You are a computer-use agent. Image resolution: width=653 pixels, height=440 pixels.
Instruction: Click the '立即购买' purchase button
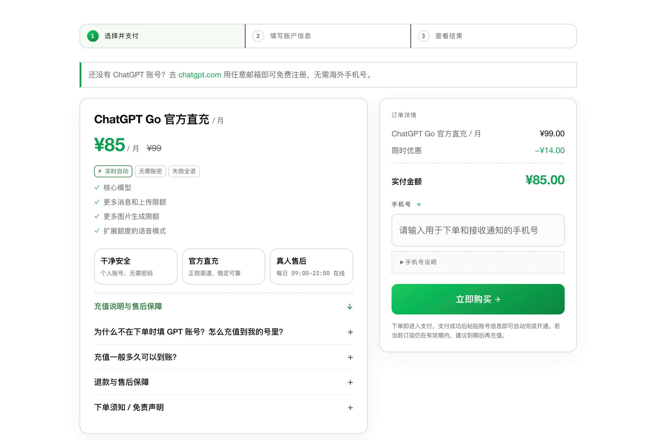point(478,299)
